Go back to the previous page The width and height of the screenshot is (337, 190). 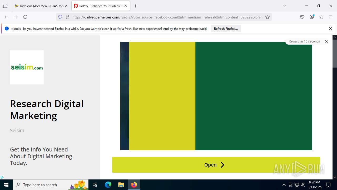[x=6, y=17]
